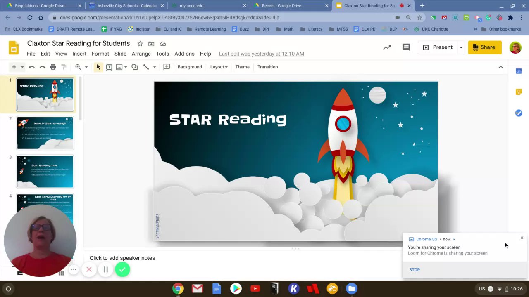Image resolution: width=529 pixels, height=297 pixels.
Task: Click the Undo arrow in toolbar
Action: coord(31,67)
